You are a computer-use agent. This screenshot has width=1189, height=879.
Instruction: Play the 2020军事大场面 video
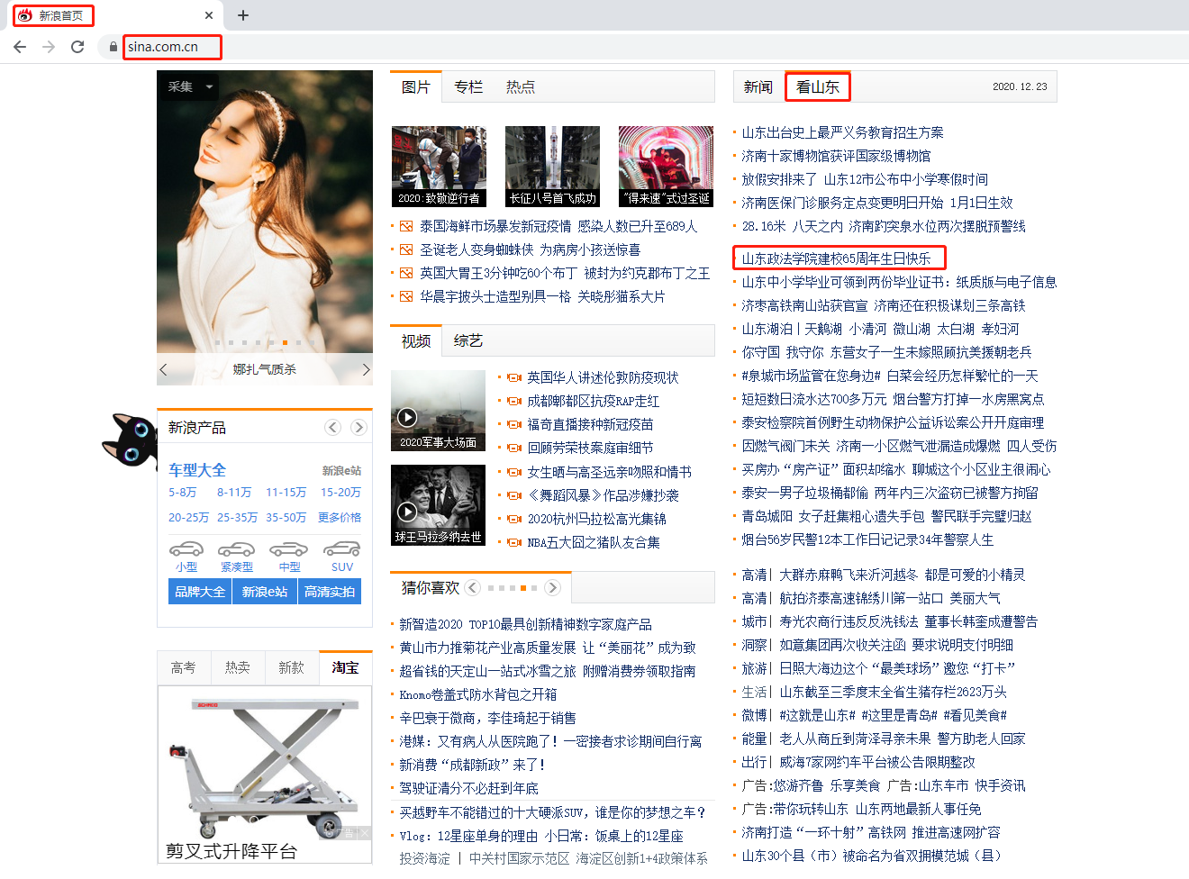407,417
